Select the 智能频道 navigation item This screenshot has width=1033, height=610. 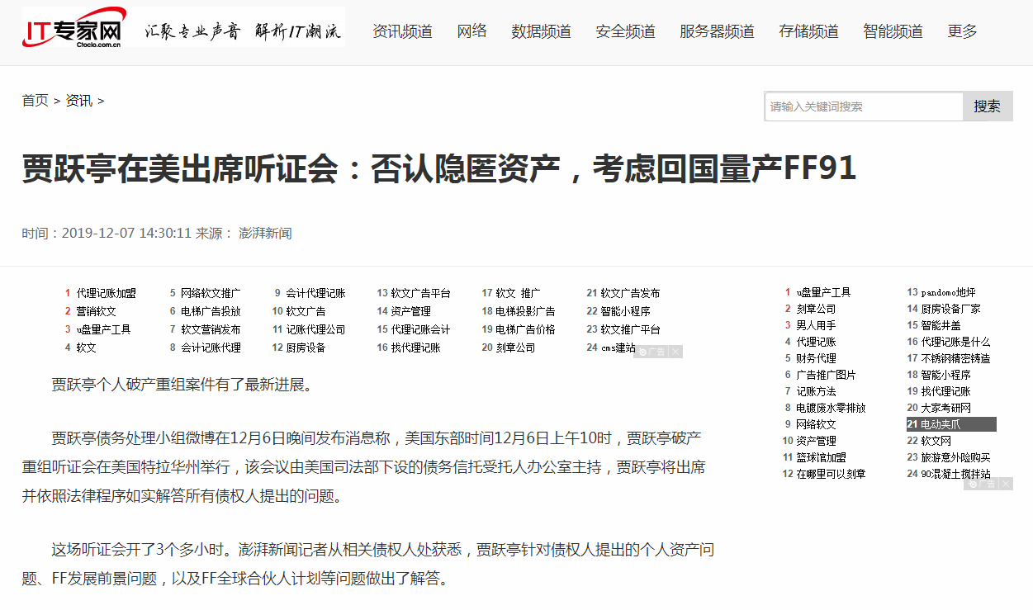(x=893, y=31)
